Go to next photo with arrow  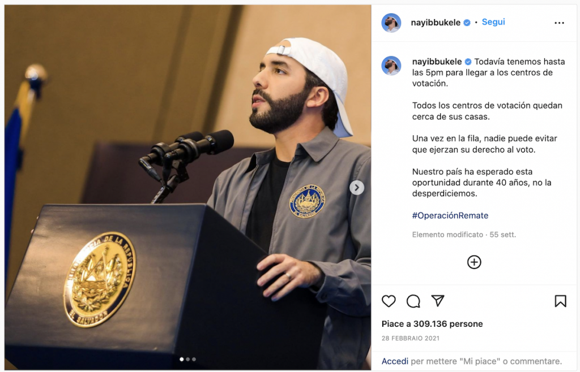tap(357, 188)
